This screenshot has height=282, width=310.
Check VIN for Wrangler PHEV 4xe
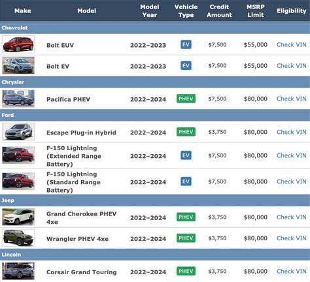[x=292, y=238]
